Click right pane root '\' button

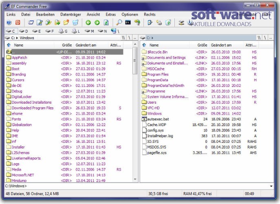click(x=265, y=38)
